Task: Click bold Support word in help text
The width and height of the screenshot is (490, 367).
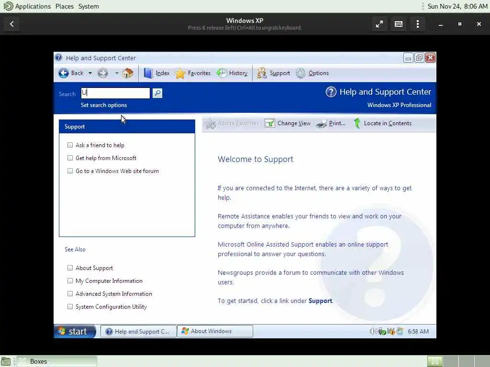Action: point(320,301)
